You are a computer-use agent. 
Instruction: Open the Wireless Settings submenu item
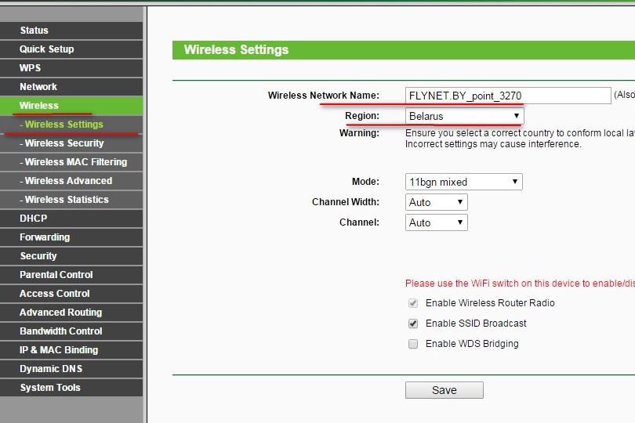[x=71, y=125]
